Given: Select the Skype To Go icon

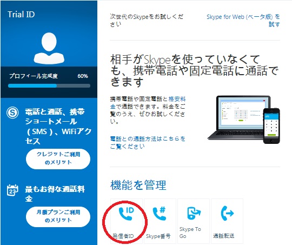Looking at the screenshot, I should [194, 213].
